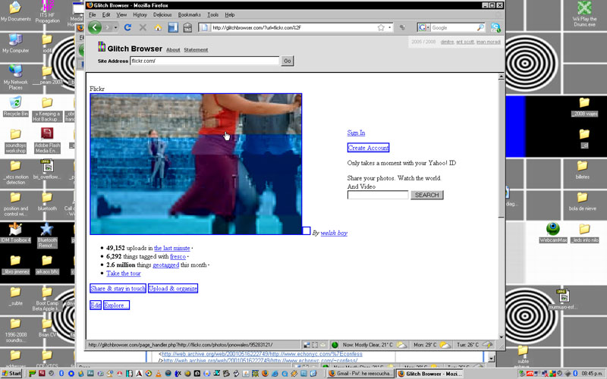This screenshot has width=607, height=379.
Task: Click the Mon 29° C forecast icon
Action: click(x=445, y=345)
